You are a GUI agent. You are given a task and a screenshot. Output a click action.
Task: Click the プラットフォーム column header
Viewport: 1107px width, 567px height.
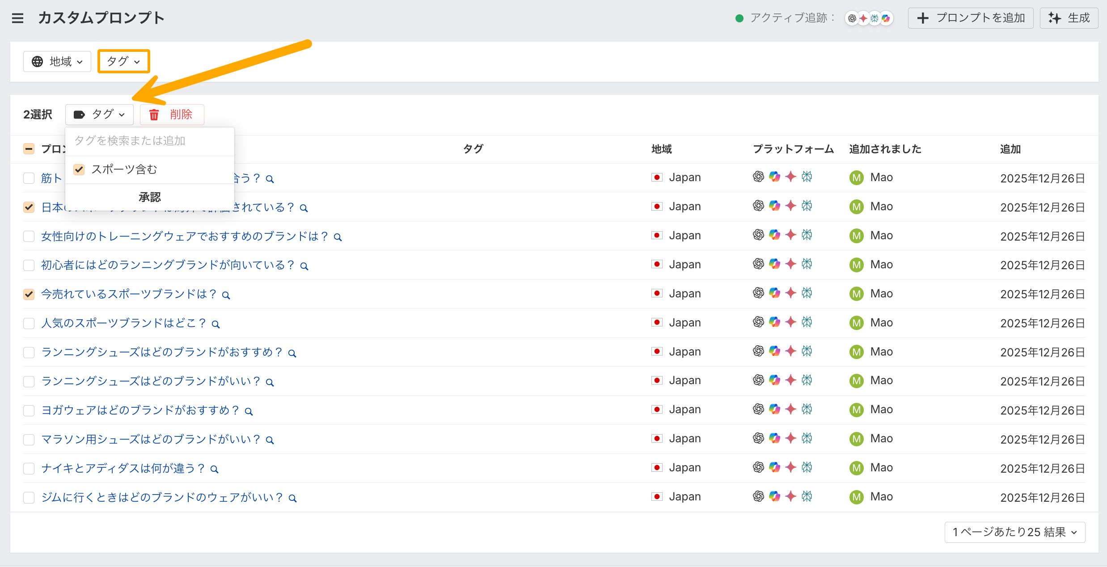click(x=793, y=149)
